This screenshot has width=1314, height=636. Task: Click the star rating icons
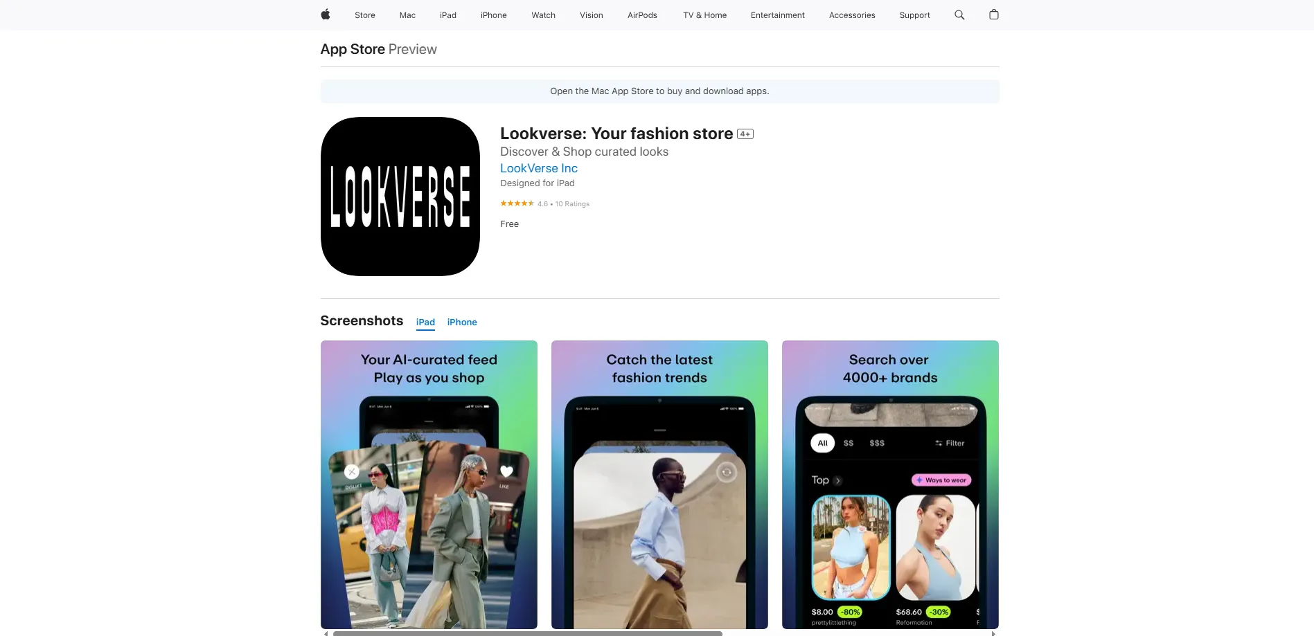point(517,203)
